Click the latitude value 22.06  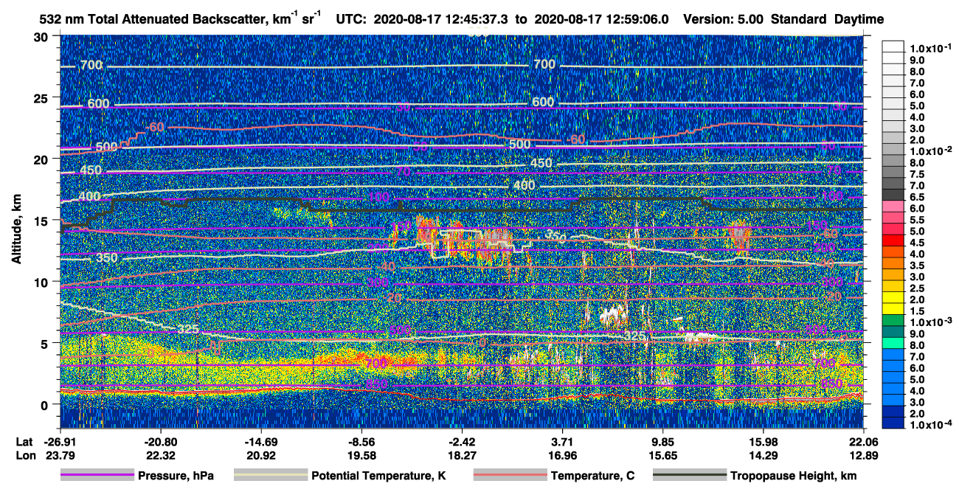[x=863, y=441]
